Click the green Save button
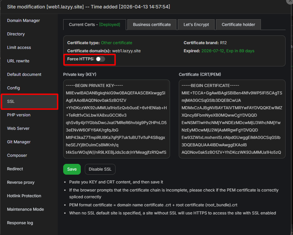 tap(72, 169)
